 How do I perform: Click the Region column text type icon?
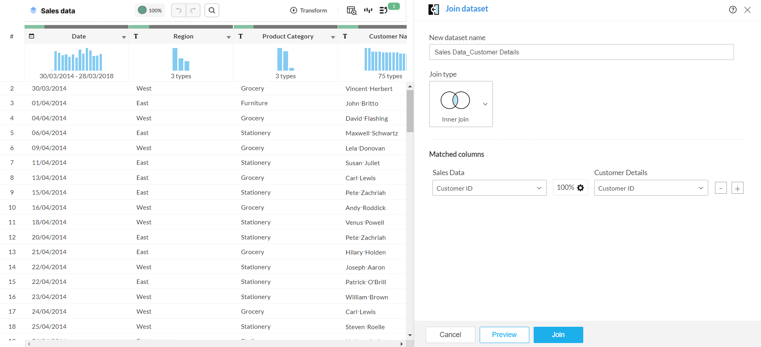point(136,36)
